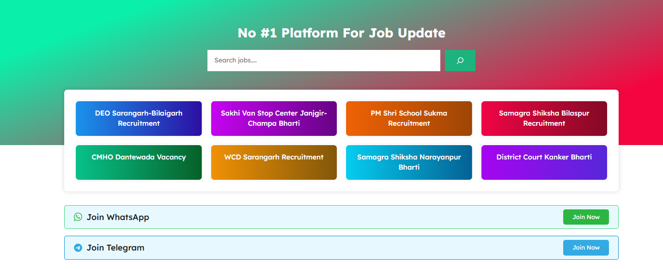Screen dimensions: 663x269
Task: Open WCD Sarangarh Recruitment card
Action: [274, 162]
